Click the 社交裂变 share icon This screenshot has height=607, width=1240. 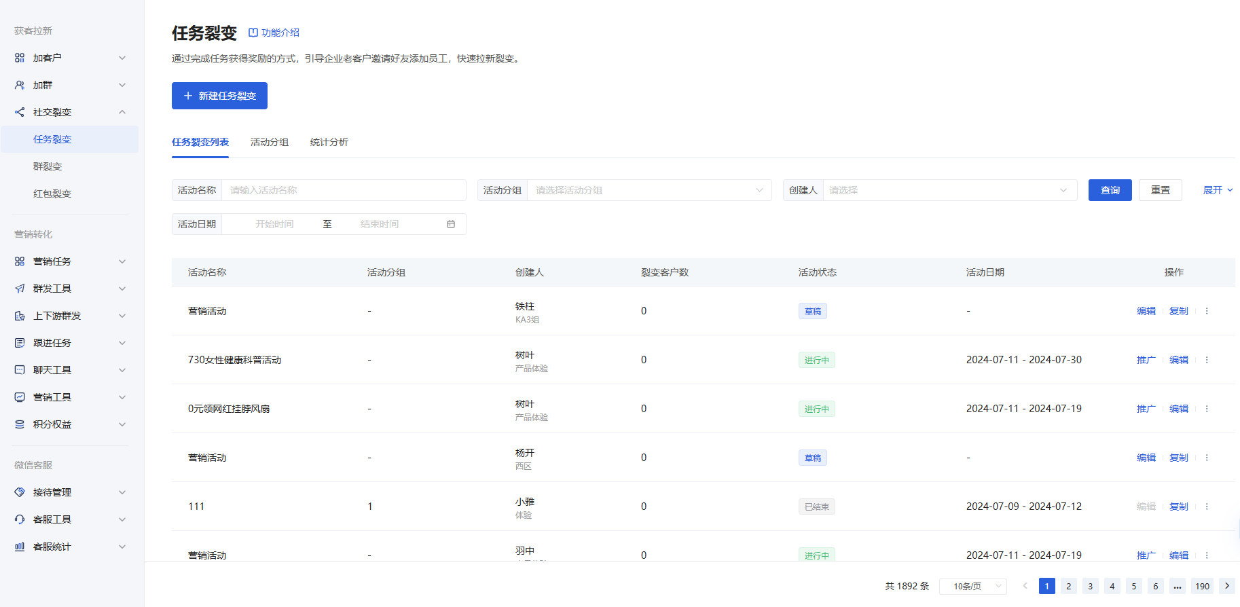tap(20, 112)
